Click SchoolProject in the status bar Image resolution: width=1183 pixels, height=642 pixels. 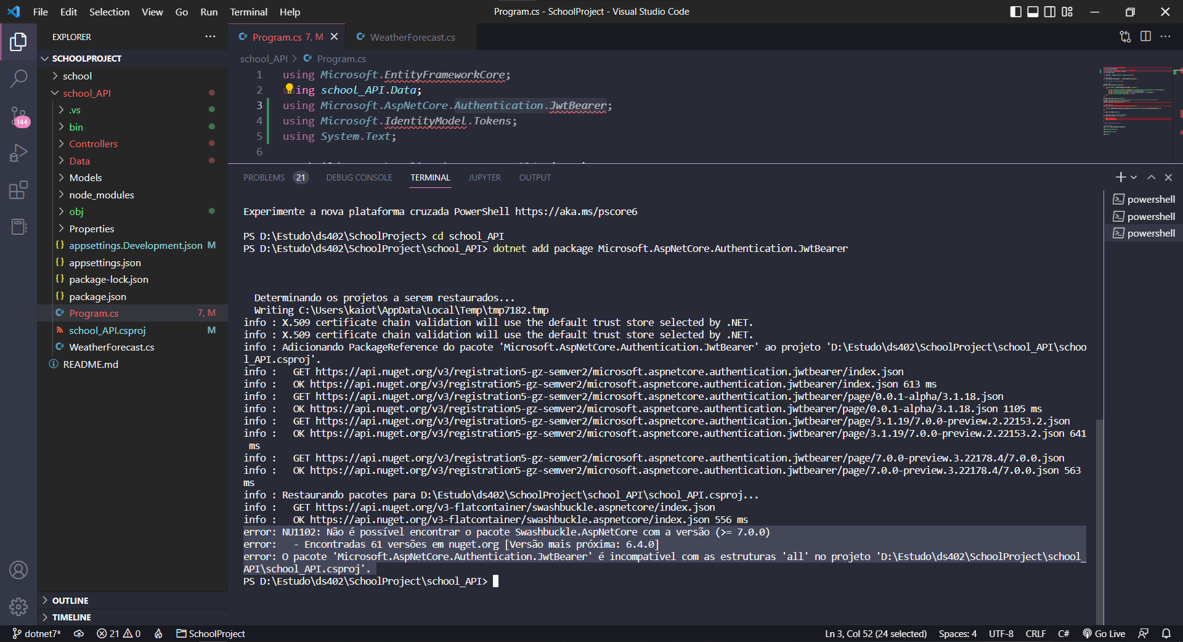pyautogui.click(x=211, y=633)
